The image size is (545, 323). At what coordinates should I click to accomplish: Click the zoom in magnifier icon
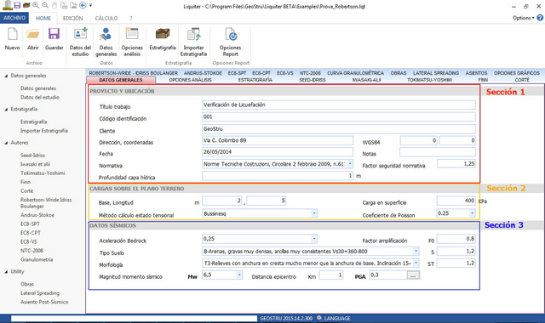pos(36,5)
